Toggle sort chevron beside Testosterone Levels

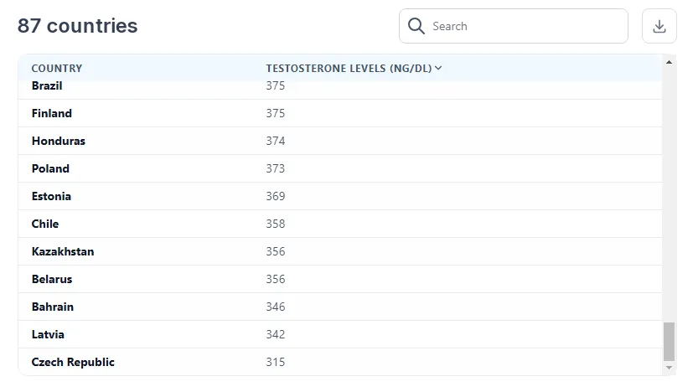point(438,69)
